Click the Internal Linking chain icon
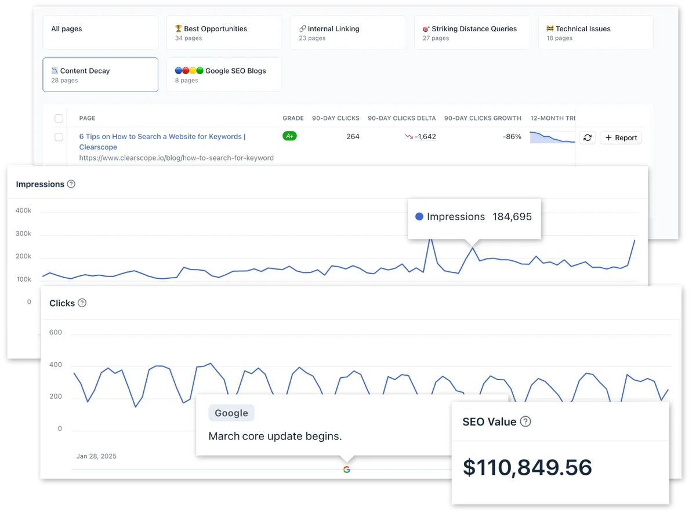Image resolution: width=696 pixels, height=513 pixels. [303, 28]
